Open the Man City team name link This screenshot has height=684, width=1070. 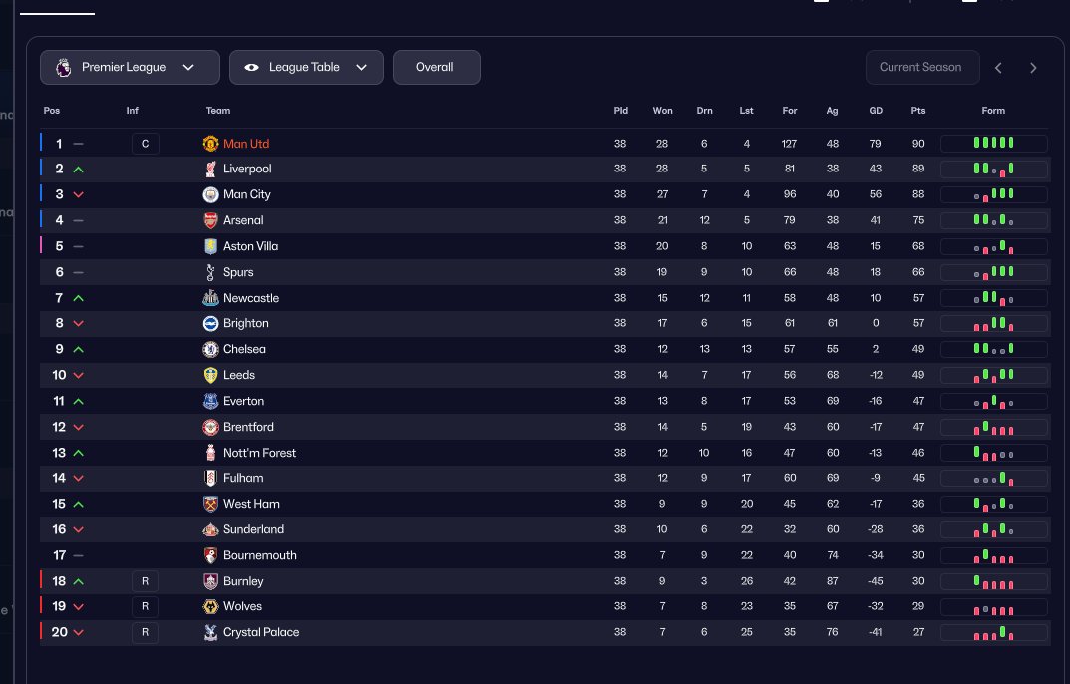(x=247, y=194)
